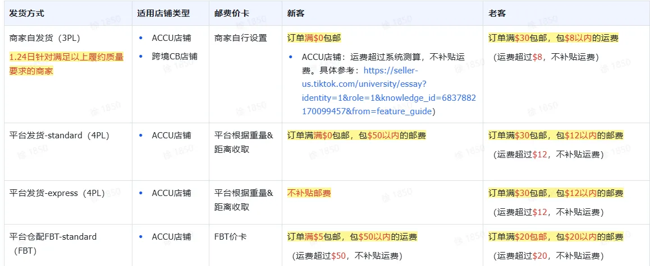The width and height of the screenshot is (650, 266).
Task: Select ACCU店铺 in the FBT-standard row
Action: [x=171, y=237]
